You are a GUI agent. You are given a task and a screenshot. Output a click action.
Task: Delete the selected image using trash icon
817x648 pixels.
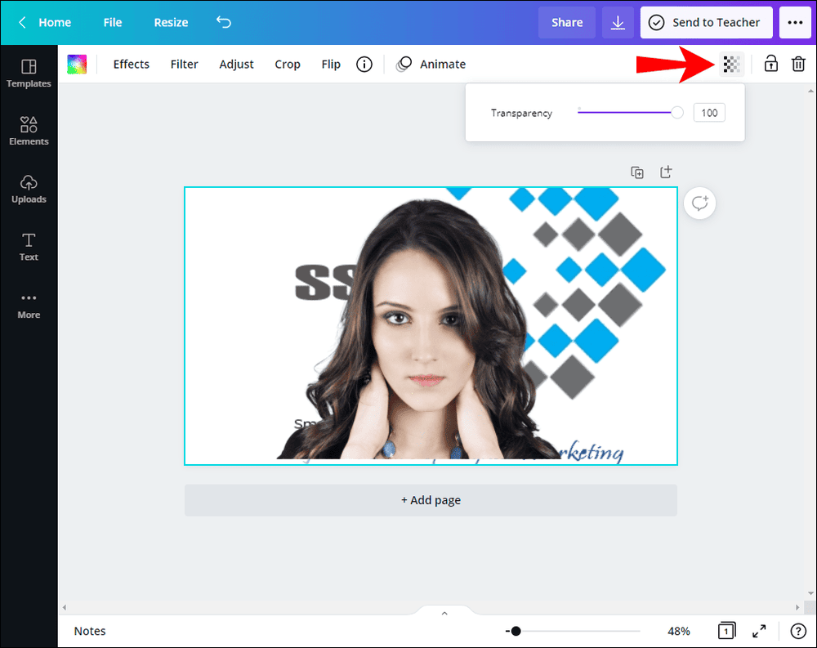[798, 64]
